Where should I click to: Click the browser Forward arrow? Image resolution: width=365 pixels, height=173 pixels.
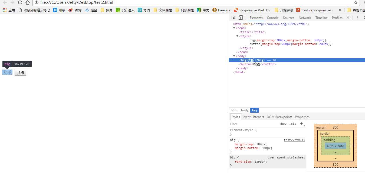tap(12, 2)
